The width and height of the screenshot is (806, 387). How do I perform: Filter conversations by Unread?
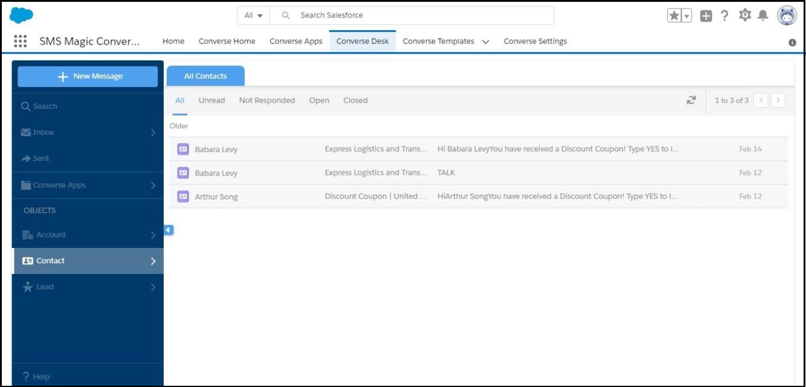[x=211, y=100]
